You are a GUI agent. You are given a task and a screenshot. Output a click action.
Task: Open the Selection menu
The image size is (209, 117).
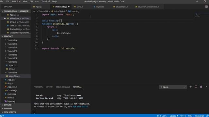pos(16,1)
